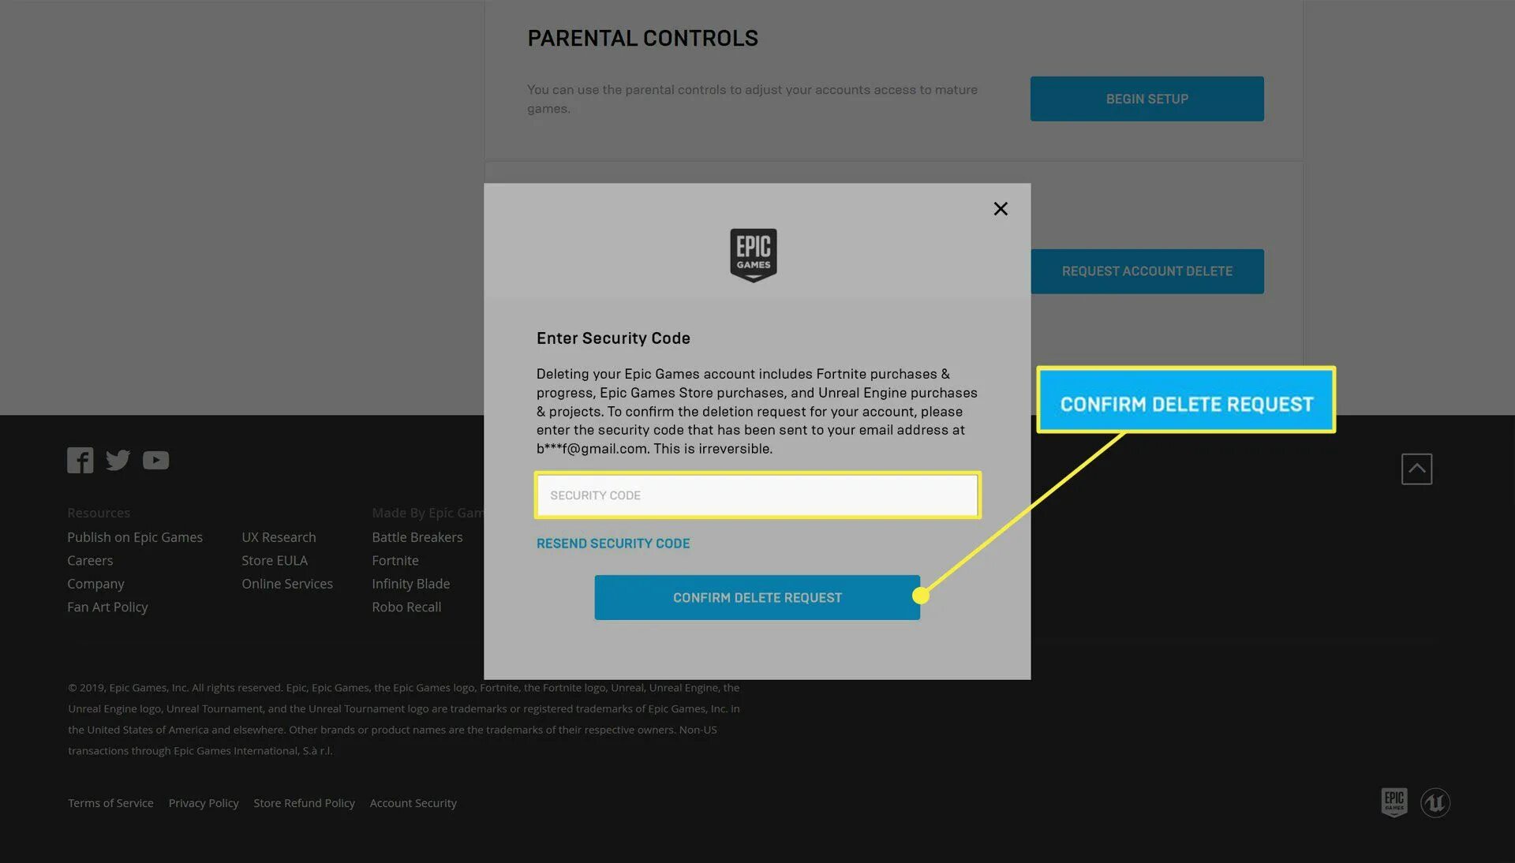1515x863 pixels.
Task: Click BEGIN SETUP parental controls button
Action: pos(1147,99)
